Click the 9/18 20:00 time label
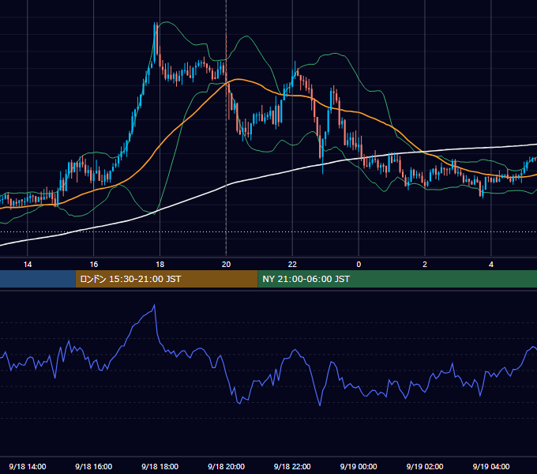This screenshot has width=537, height=474. (x=226, y=466)
